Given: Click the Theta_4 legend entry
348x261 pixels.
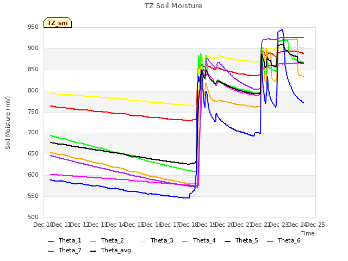Looking at the screenshot, I should 199,240.
